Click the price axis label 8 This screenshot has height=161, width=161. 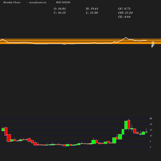coord(150,141)
